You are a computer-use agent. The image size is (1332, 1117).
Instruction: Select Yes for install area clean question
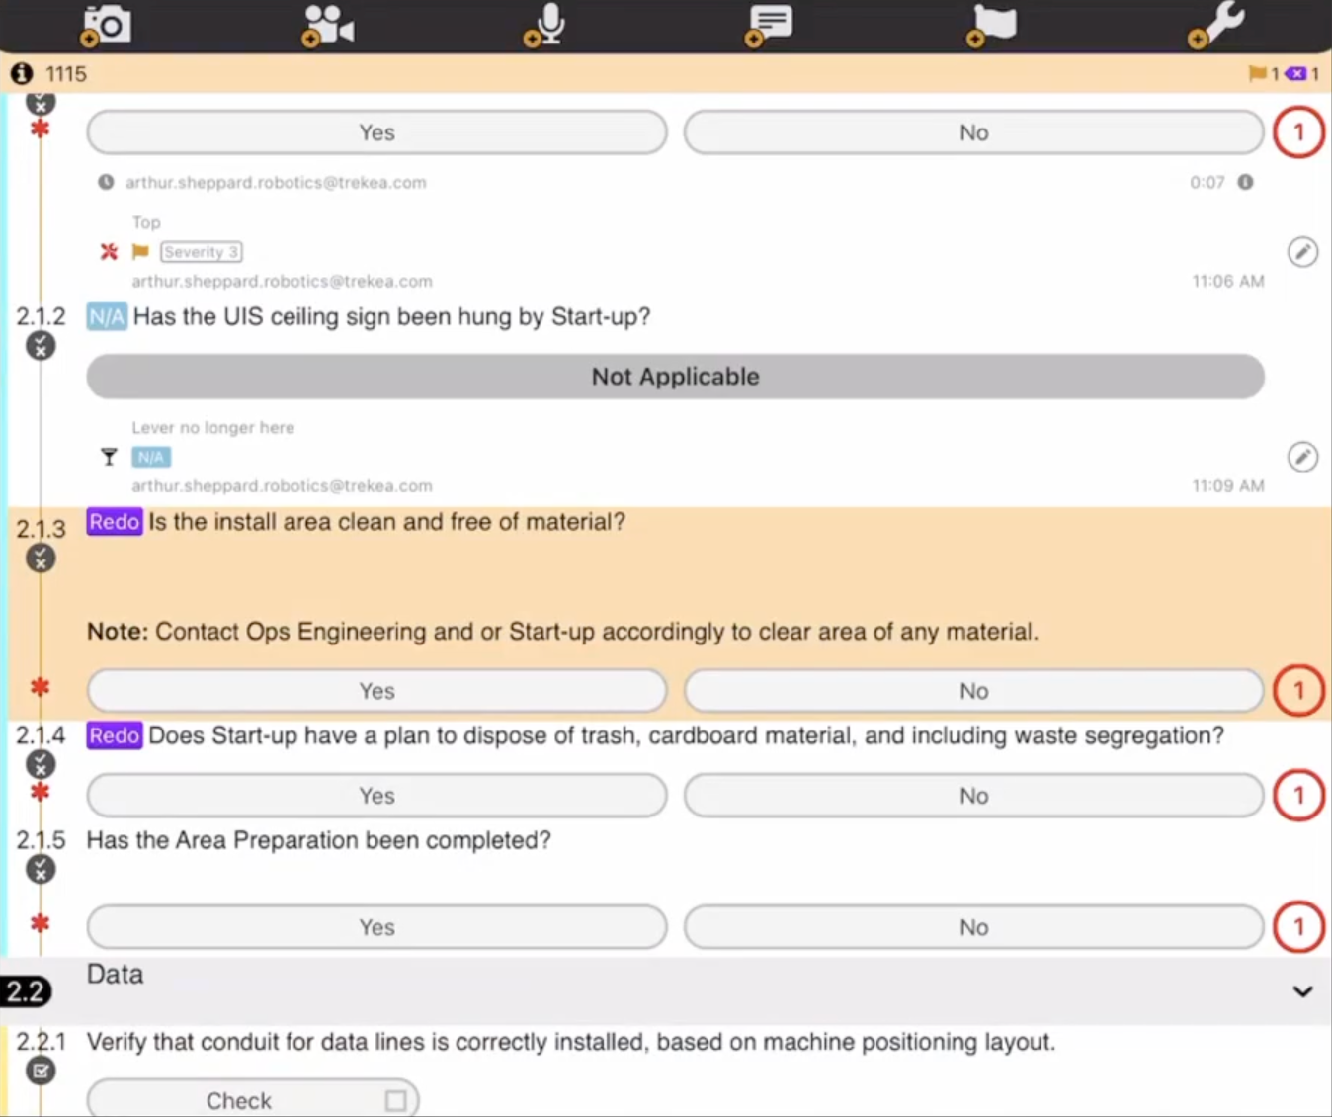[x=376, y=691]
